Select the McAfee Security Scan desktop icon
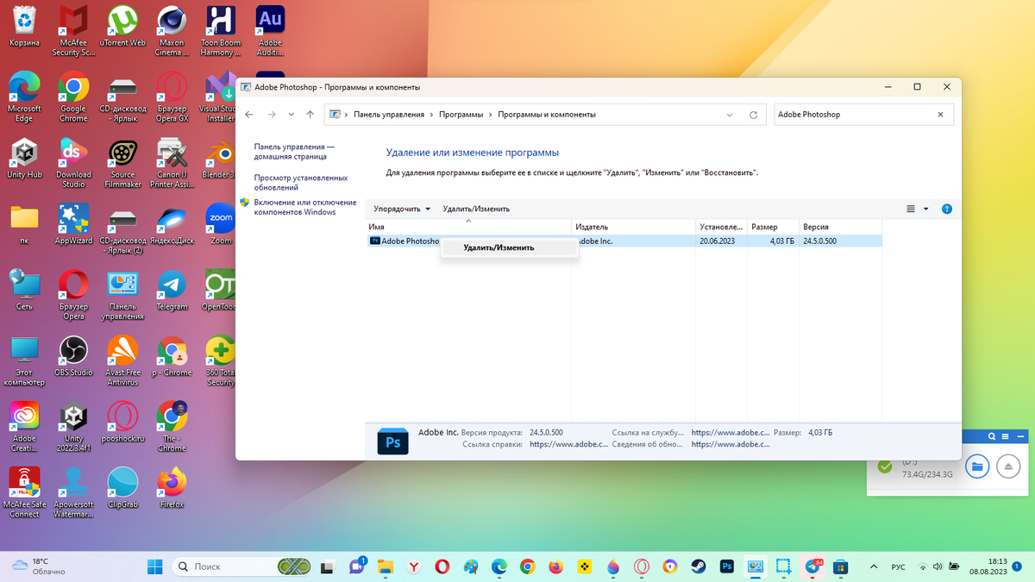1035x582 pixels. tap(73, 31)
